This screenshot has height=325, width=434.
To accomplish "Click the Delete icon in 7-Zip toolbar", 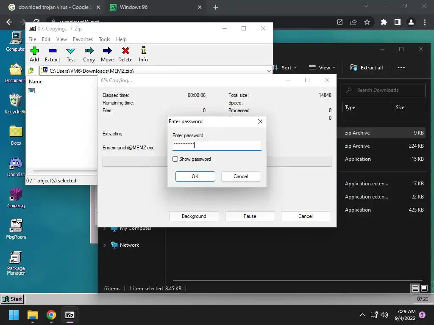I will [x=125, y=51].
